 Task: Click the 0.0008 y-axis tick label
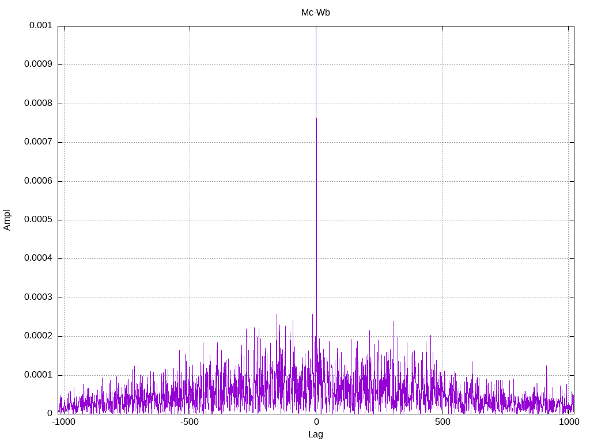coord(38,104)
